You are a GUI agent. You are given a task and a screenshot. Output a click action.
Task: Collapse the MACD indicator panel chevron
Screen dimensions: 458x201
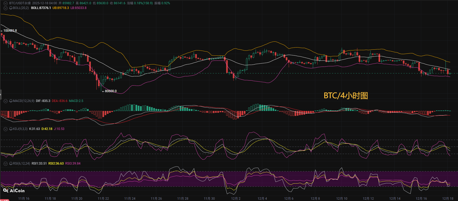(x=5, y=101)
